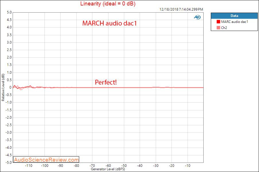Click the -100 tick on the horizontal axis

(x=44, y=166)
